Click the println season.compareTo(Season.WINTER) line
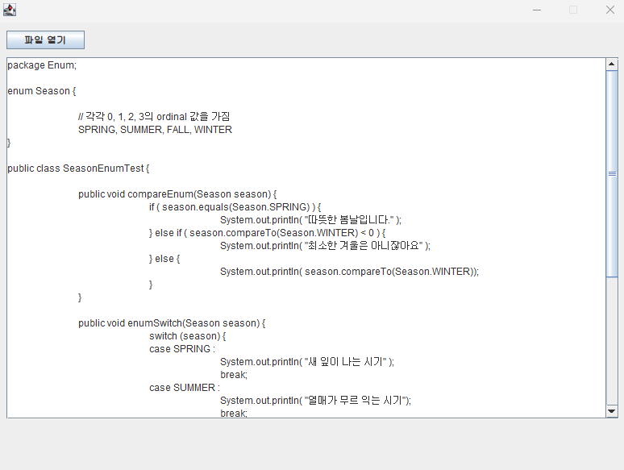 click(x=349, y=272)
